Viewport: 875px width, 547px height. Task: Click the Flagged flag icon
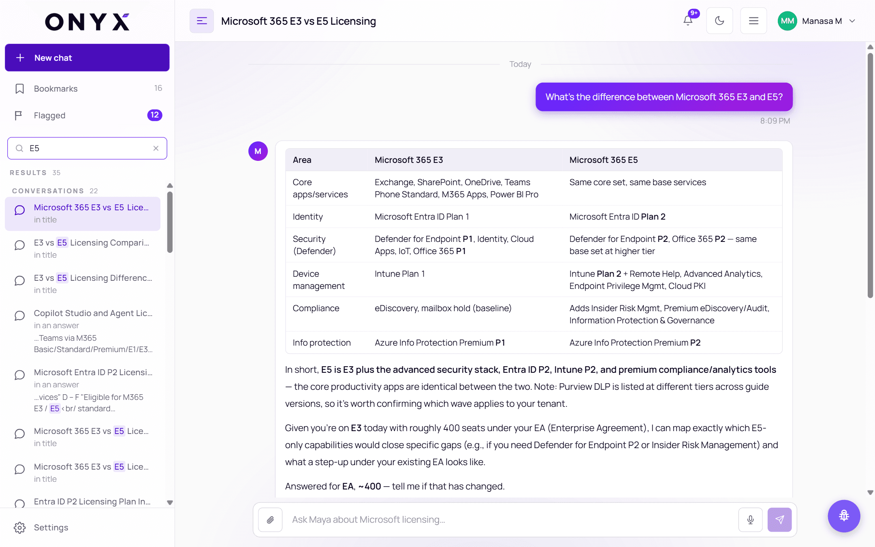point(18,116)
